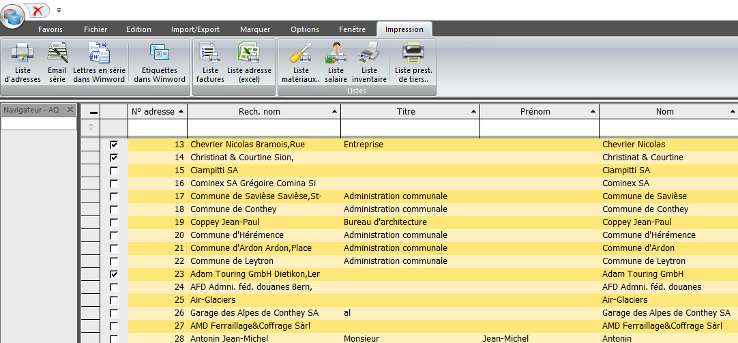Uncheck the row for Chevrier Nicolas
This screenshot has width=738, height=343.
point(114,145)
